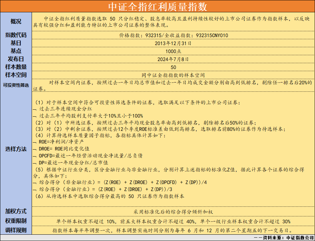The image size is (315, 241).
Task: Select the 发布日 row label
Action: coord(16,59)
